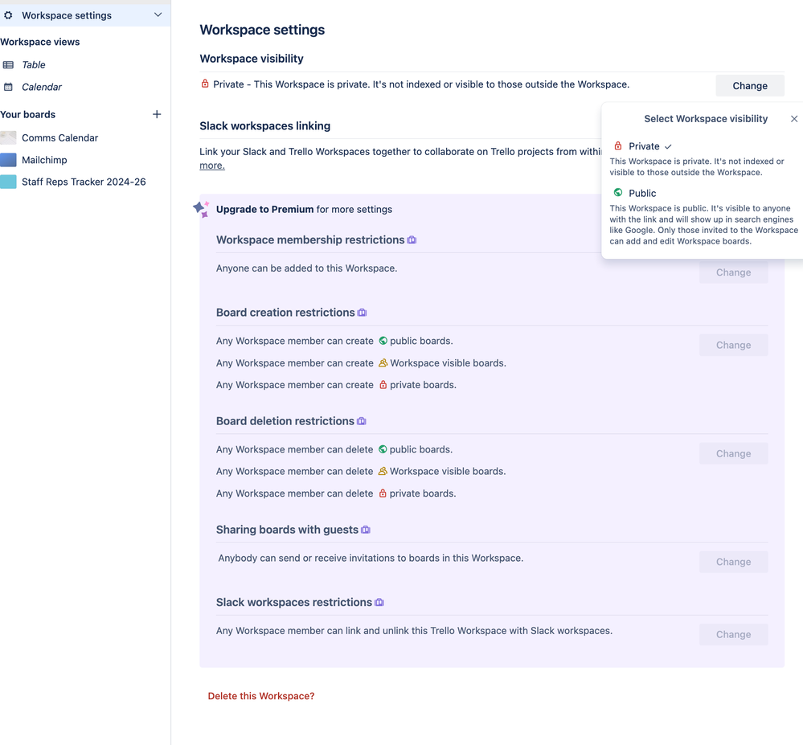The image size is (803, 745).
Task: Click the 'Workspace views' heading
Action: (40, 42)
